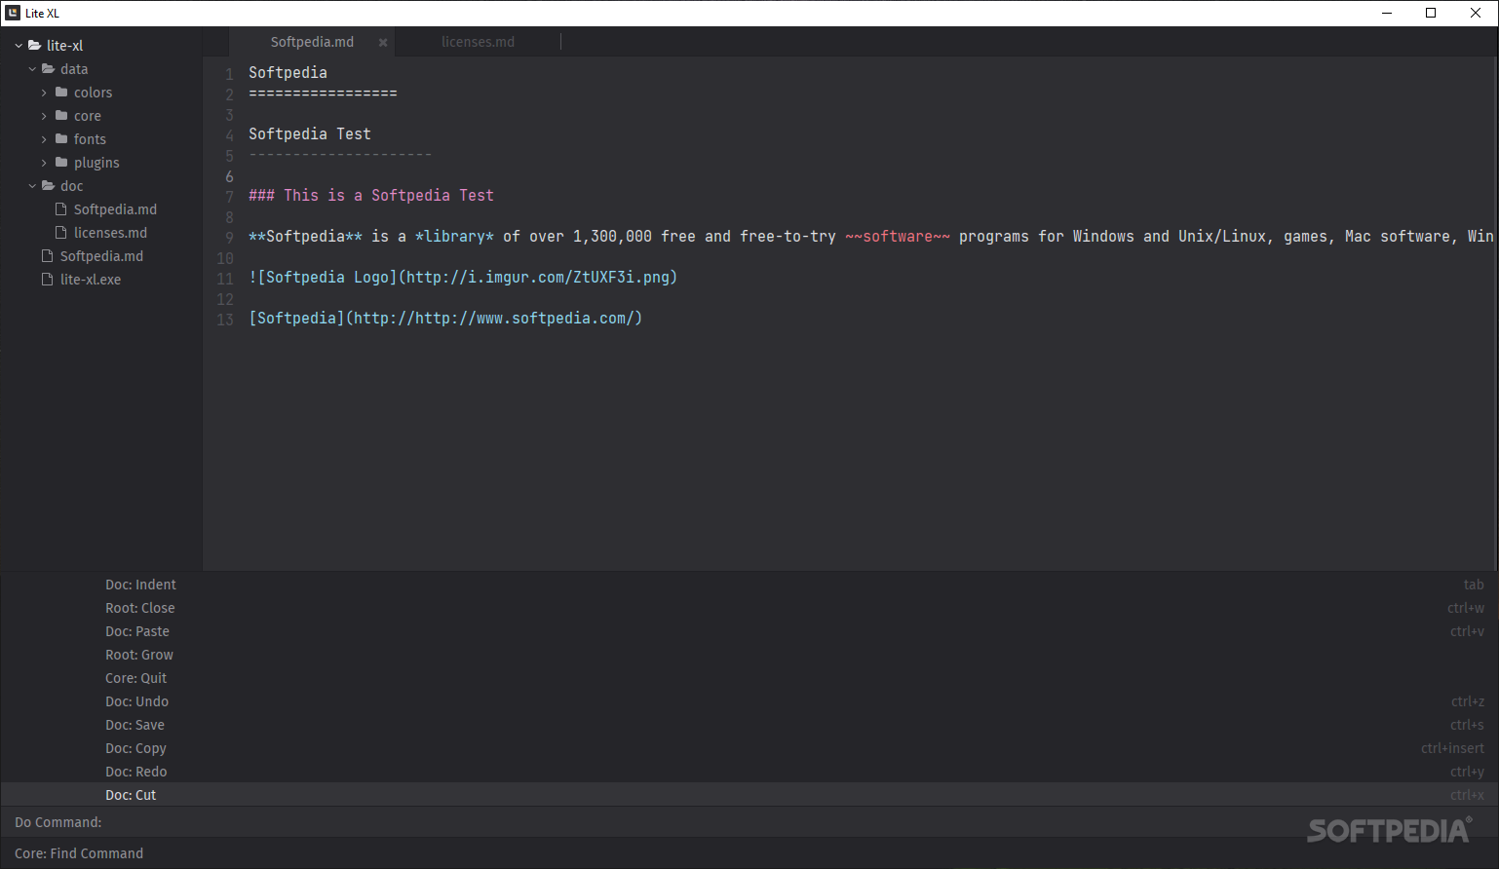The image size is (1499, 869).
Task: Select the Doc: Redo command
Action: pyautogui.click(x=749, y=772)
